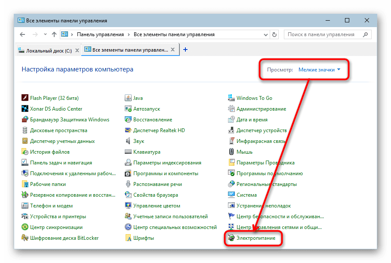Viewport: 391px width, 263px height.
Task: Open the Шифрование диска BitLocker icon
Action: [x=25, y=238]
